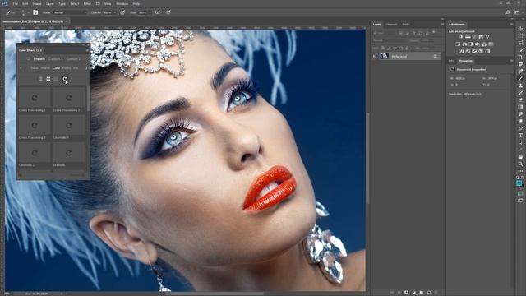
Task: Click the Color Effects panel scrollbar
Action: click(x=88, y=99)
